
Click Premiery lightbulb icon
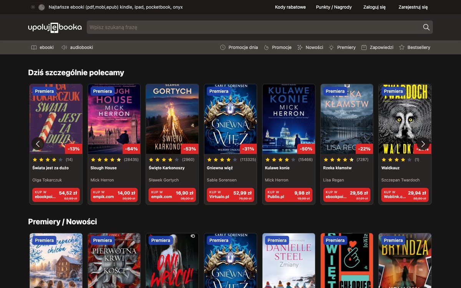(331, 48)
